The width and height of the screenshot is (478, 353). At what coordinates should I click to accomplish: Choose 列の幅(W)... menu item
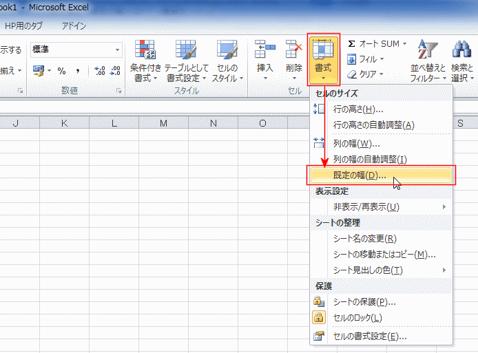pos(381,143)
